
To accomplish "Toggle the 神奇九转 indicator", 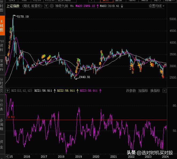I will 62,6.
